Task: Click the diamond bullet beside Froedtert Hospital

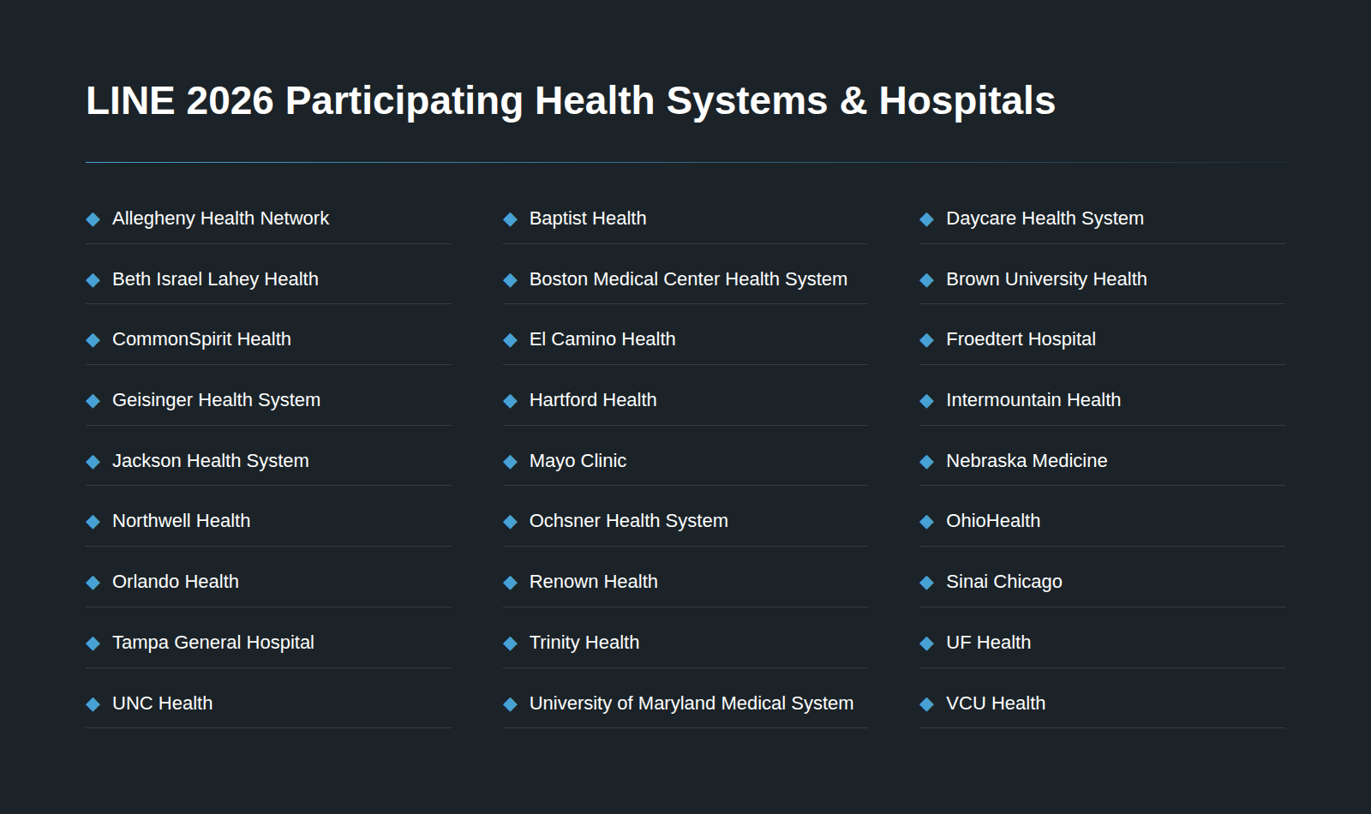Action: (x=926, y=340)
